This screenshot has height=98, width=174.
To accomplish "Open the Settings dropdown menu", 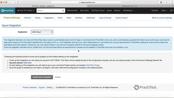I will point(128,11).
